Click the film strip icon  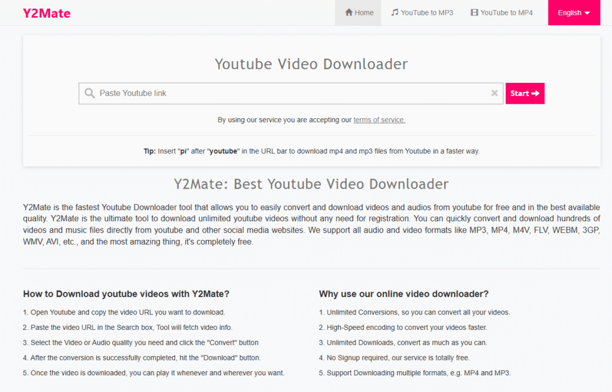pyautogui.click(x=474, y=13)
